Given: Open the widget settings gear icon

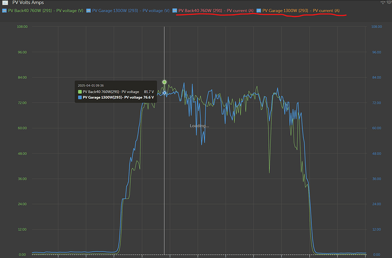Looking at the screenshot, I should pos(390,2).
